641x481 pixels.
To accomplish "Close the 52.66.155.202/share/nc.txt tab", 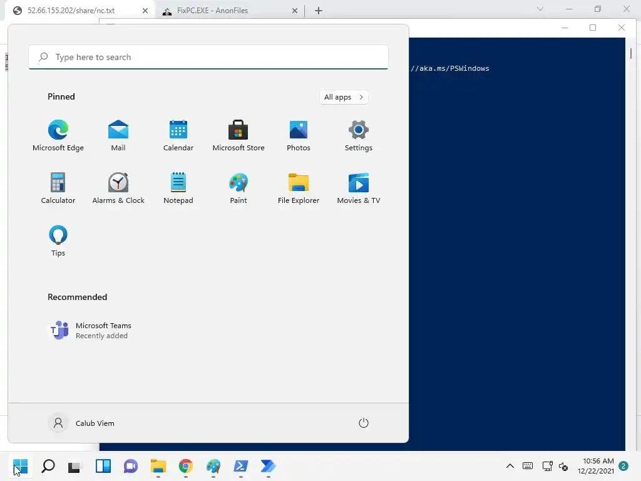I will coord(145,11).
